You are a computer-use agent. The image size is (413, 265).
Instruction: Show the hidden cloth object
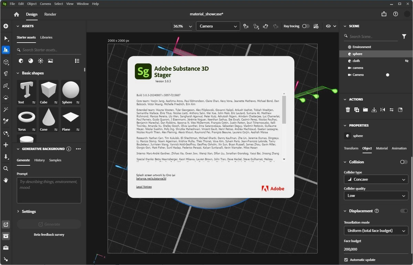pyautogui.click(x=407, y=61)
